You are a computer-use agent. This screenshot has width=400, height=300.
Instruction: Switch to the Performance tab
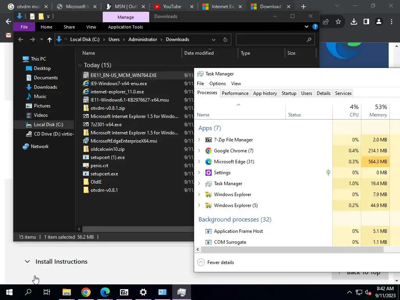pyautogui.click(x=235, y=93)
